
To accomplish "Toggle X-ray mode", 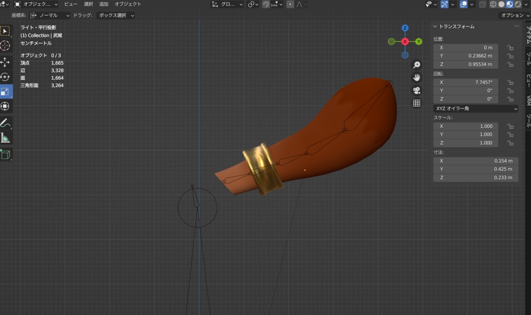I will coord(482,4).
